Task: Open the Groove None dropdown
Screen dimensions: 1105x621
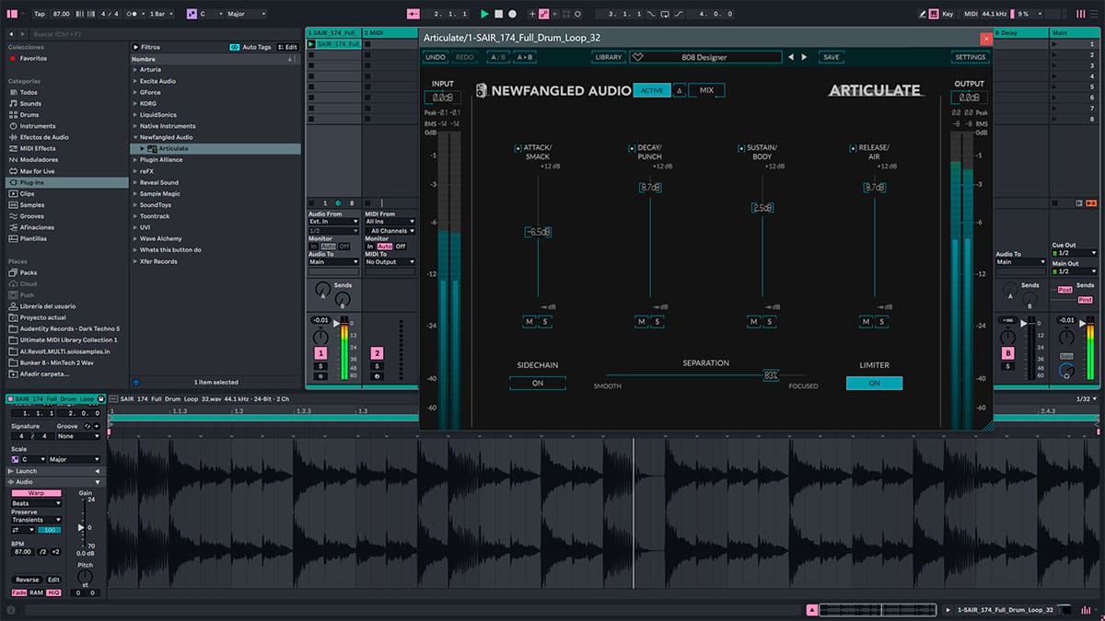Action: (78, 436)
